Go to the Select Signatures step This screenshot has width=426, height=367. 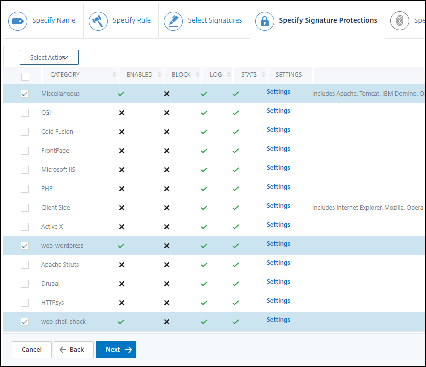215,21
